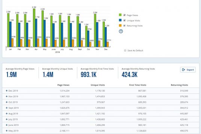The height and width of the screenshot is (134, 201).
Task: Expand the May 2019 row
Action: click(x=7, y=131)
